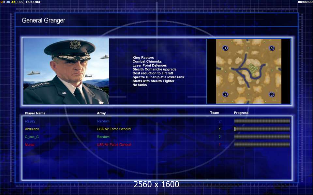Image resolution: width=313 pixels, height=195 pixels.
Task: Click the UR 30 32 stats overlay
Action: click(x=12, y=2)
